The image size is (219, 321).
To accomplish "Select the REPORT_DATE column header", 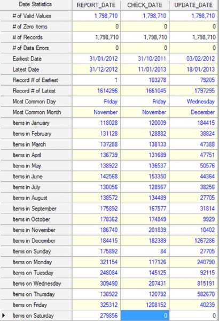I will click(96, 5).
